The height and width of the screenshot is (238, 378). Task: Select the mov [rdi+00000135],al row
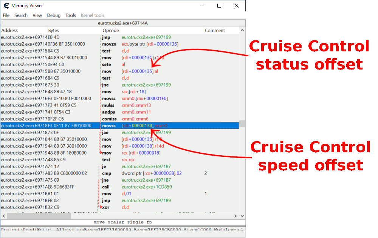(x=120, y=71)
